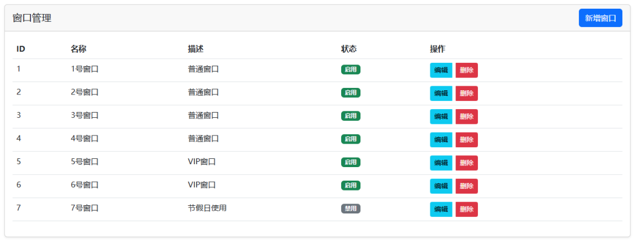Screen dimensions: 634x241
Task: Click the 启用 badge for 2号窗口
Action: (x=350, y=93)
